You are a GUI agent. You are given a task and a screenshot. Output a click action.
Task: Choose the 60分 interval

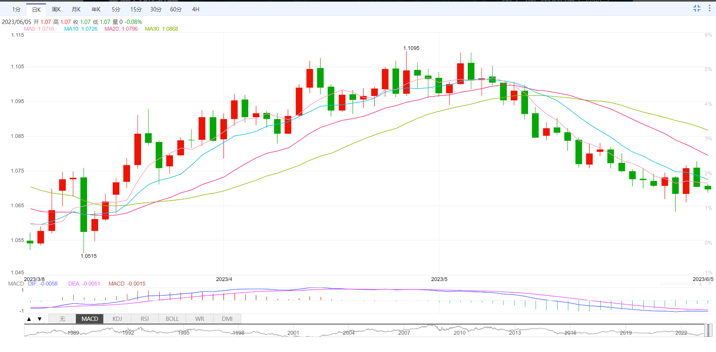click(176, 9)
